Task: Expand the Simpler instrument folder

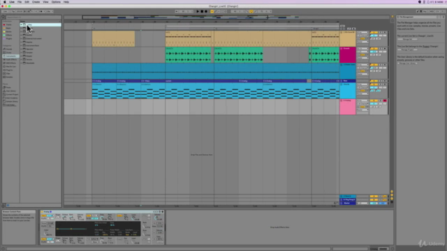Action: (21, 56)
